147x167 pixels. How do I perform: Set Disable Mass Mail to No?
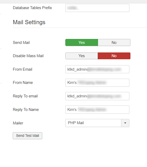pos(114,56)
